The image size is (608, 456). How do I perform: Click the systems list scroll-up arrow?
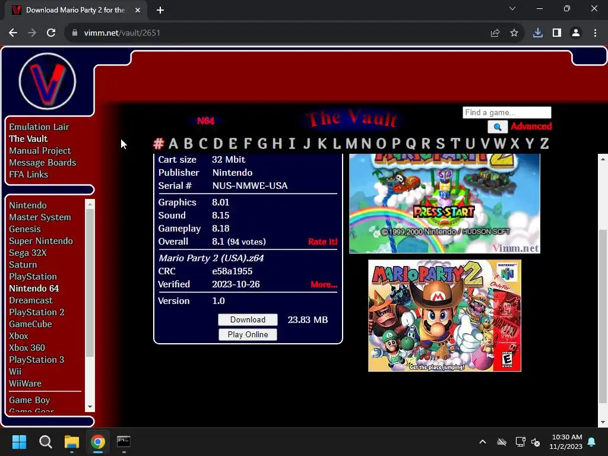click(90, 204)
